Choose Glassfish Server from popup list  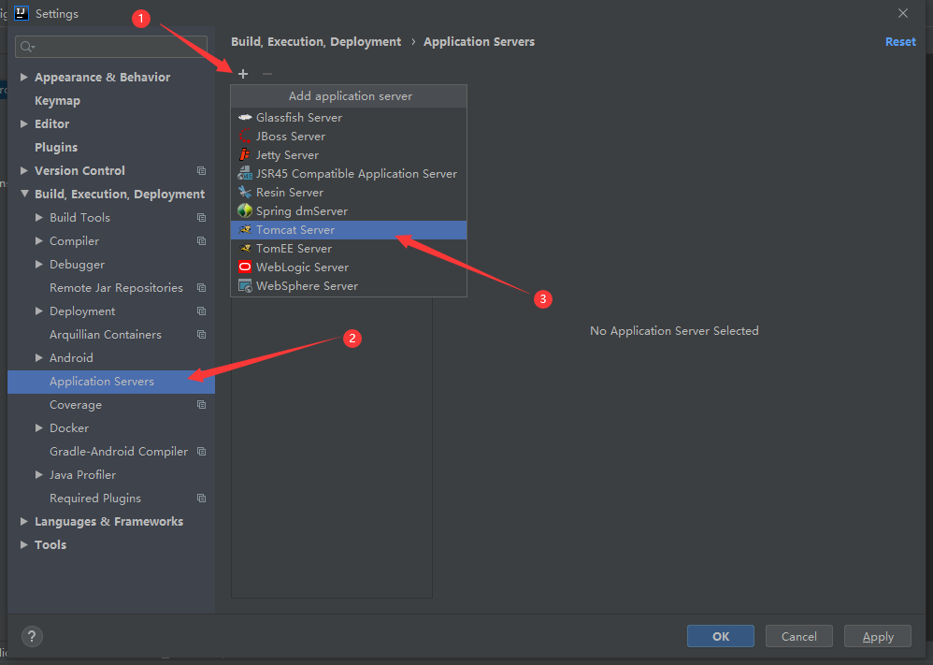pyautogui.click(x=349, y=117)
